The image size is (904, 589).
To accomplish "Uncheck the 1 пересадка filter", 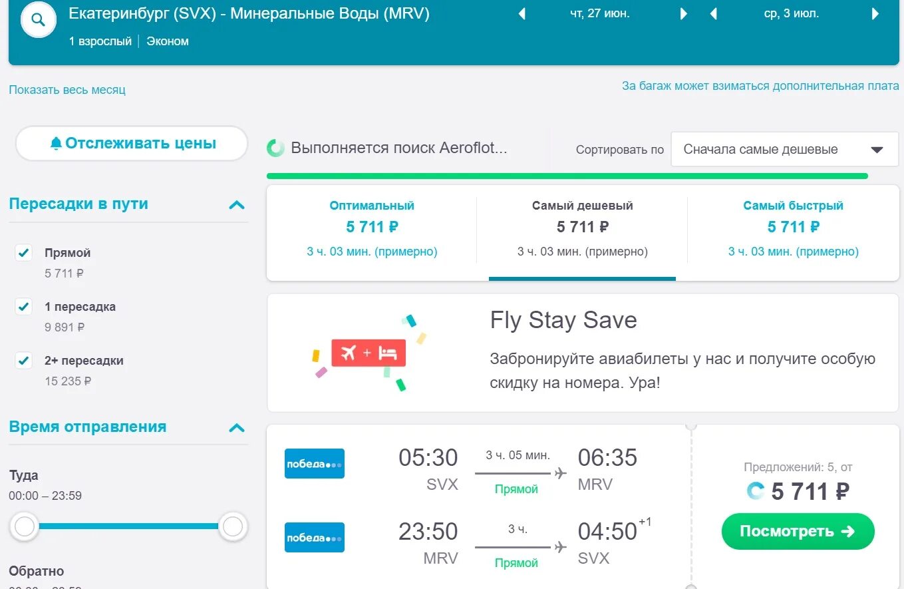I will click(x=23, y=307).
